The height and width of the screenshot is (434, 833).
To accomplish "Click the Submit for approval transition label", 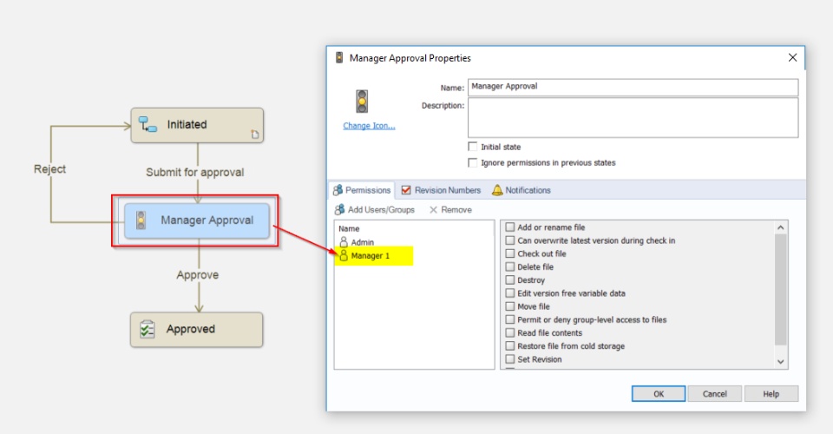I will [195, 172].
